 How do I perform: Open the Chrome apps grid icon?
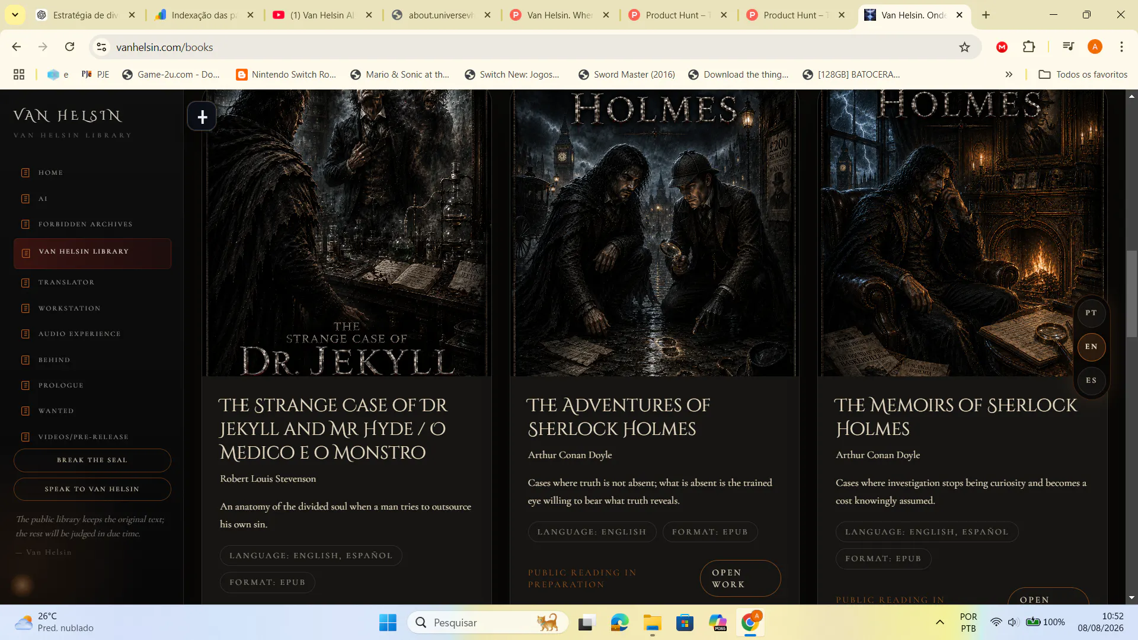[x=19, y=75]
